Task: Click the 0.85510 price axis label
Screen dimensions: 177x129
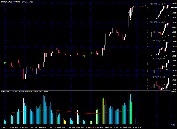Action: point(174,13)
